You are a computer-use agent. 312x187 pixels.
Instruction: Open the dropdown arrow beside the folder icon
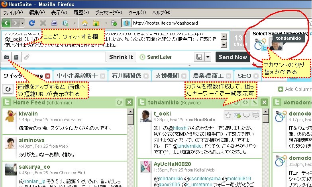106,23
